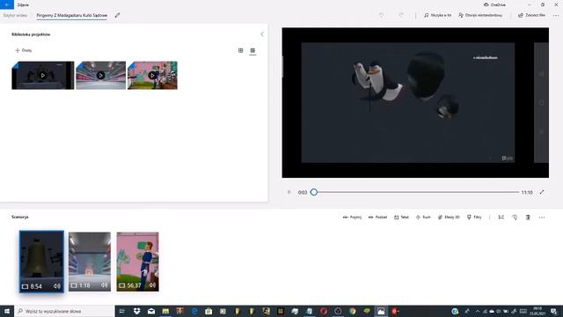Pause the video preview playback
The width and height of the screenshot is (563, 317).
pos(289,192)
